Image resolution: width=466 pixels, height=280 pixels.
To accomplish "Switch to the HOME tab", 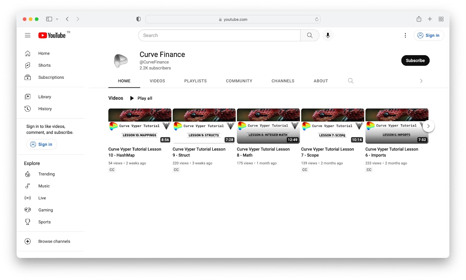I will click(124, 81).
